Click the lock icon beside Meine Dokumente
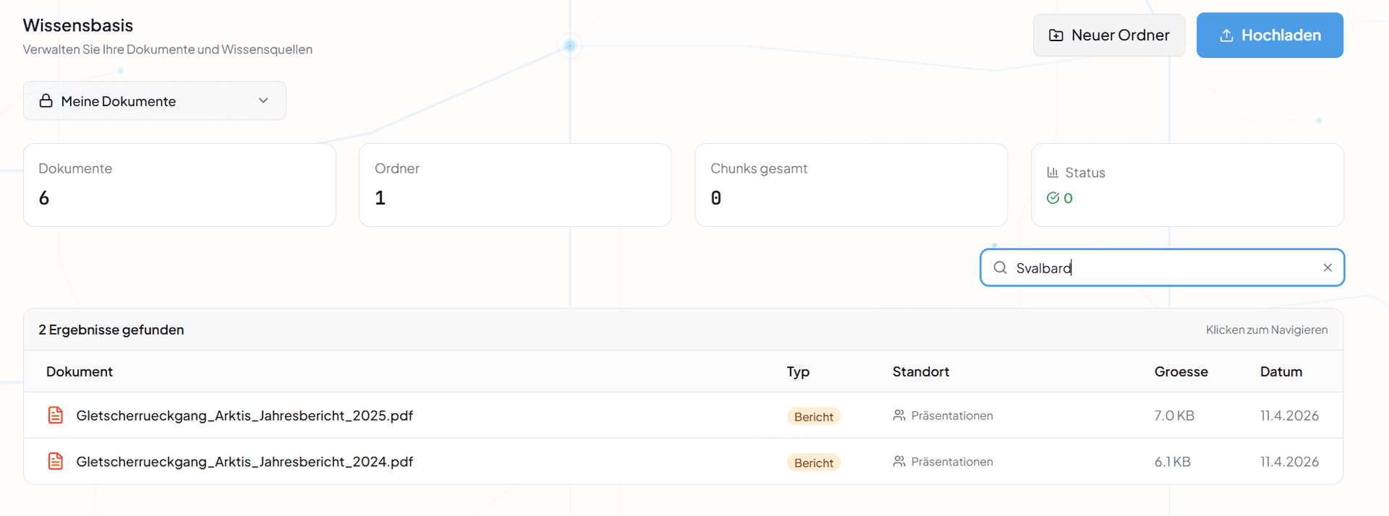The image size is (1389, 516). (x=46, y=100)
